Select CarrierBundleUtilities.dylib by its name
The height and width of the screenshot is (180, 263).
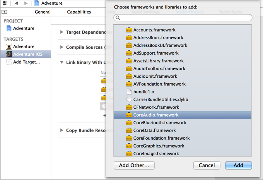(161, 99)
